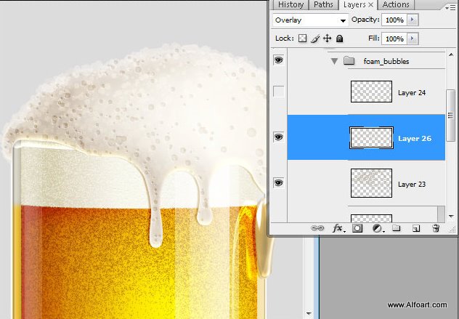Click the layers list up arrow
Image resolution: width=459 pixels, height=319 pixels.
[451, 54]
